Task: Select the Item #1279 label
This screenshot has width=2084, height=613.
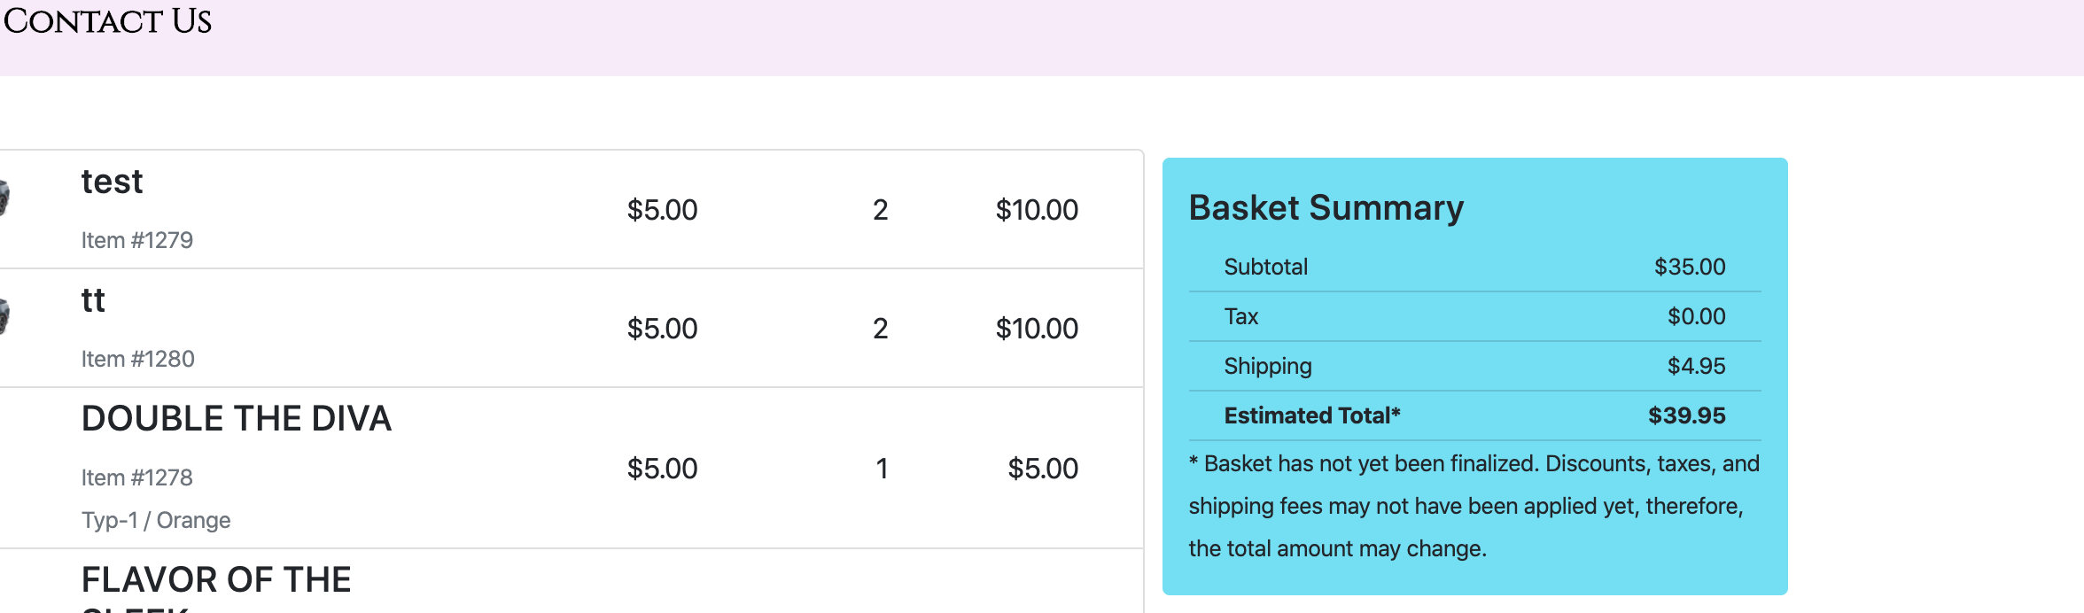Action: tap(137, 240)
